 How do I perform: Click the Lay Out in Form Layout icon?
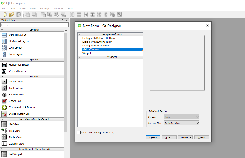pyautogui.click(x=106, y=15)
